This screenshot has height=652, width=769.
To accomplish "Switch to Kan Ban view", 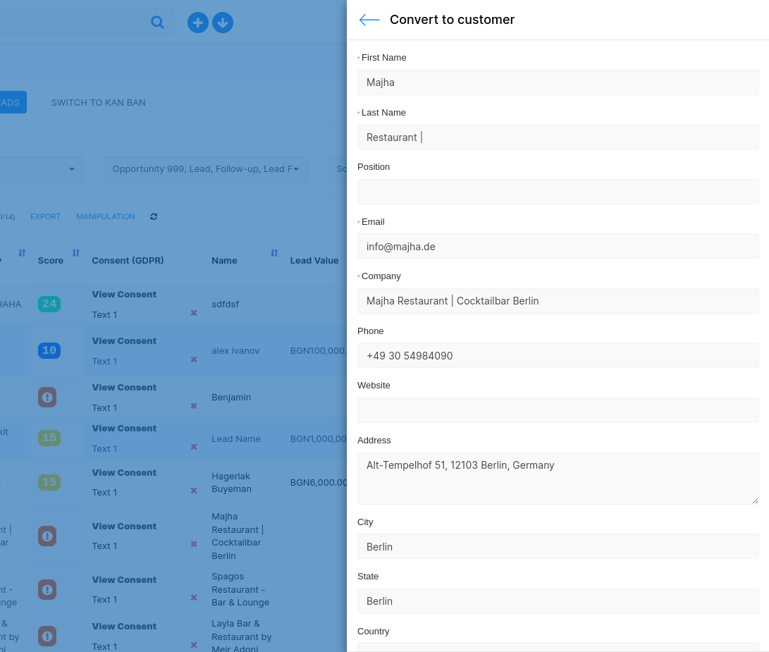I will click(x=98, y=102).
